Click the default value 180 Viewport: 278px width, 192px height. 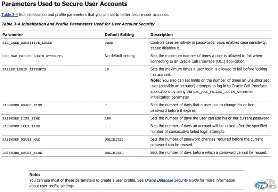pos(108,118)
